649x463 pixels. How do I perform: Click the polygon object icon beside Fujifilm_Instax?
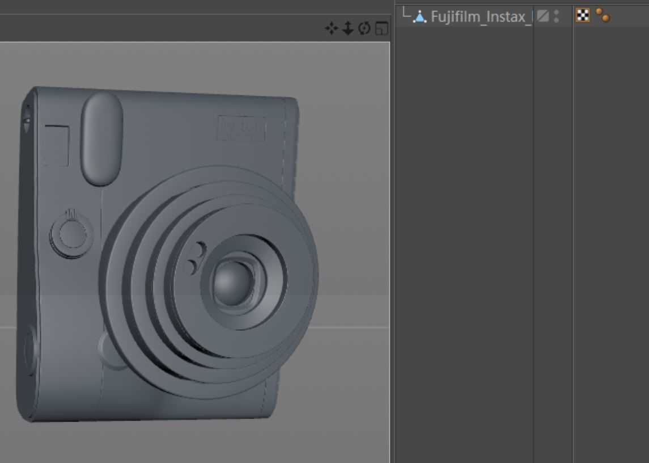click(x=419, y=17)
